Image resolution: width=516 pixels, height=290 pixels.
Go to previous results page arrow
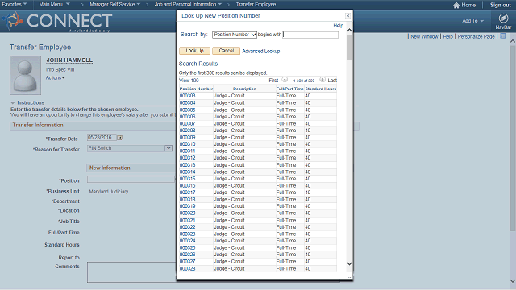tap(285, 80)
